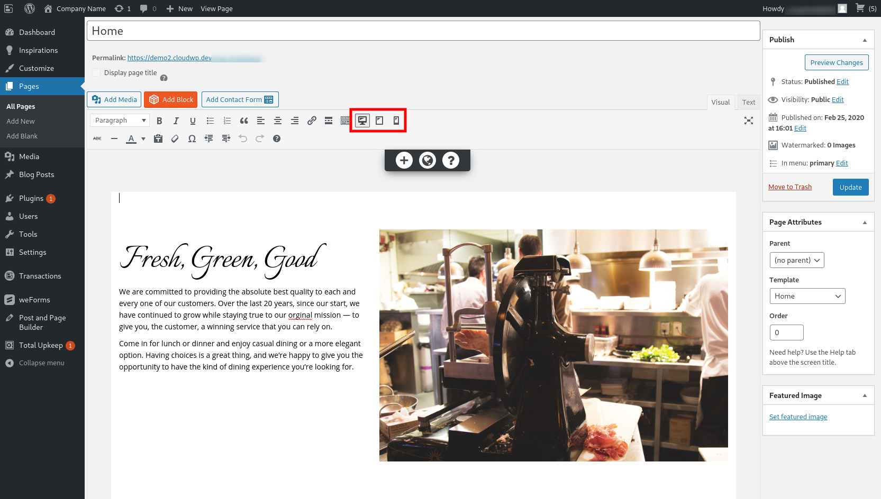Click the special character omega icon
881x499 pixels.
coord(192,138)
